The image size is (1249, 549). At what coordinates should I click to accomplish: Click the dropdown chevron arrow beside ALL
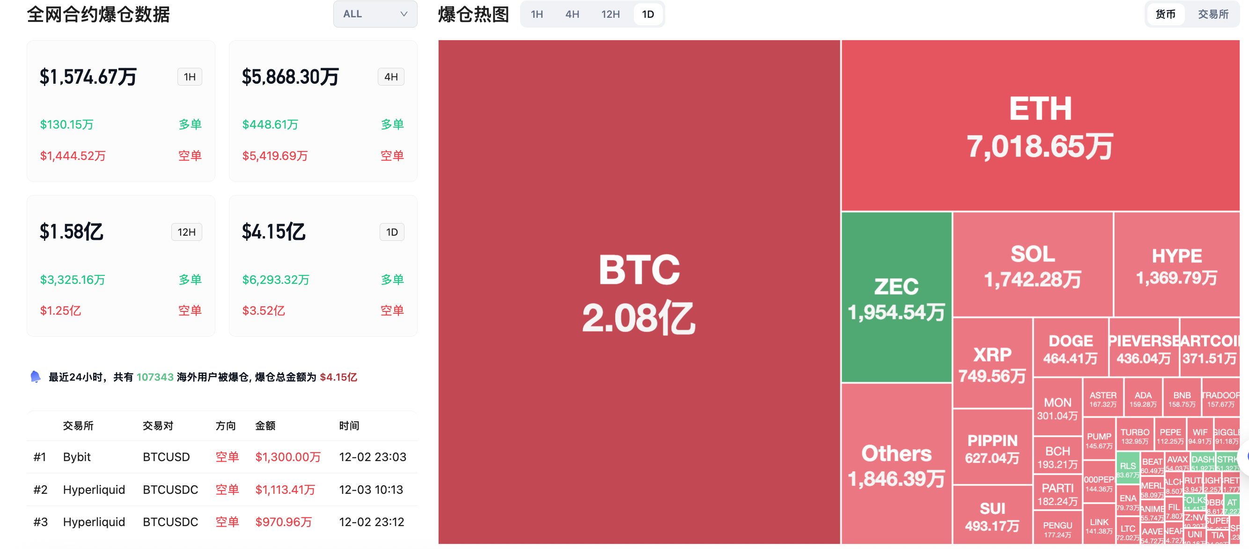[x=404, y=14]
